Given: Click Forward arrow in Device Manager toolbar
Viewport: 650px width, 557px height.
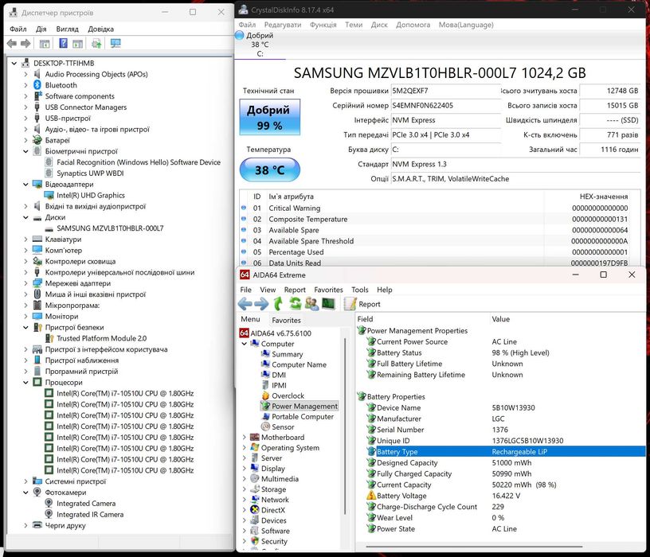Looking at the screenshot, I should coord(25,44).
